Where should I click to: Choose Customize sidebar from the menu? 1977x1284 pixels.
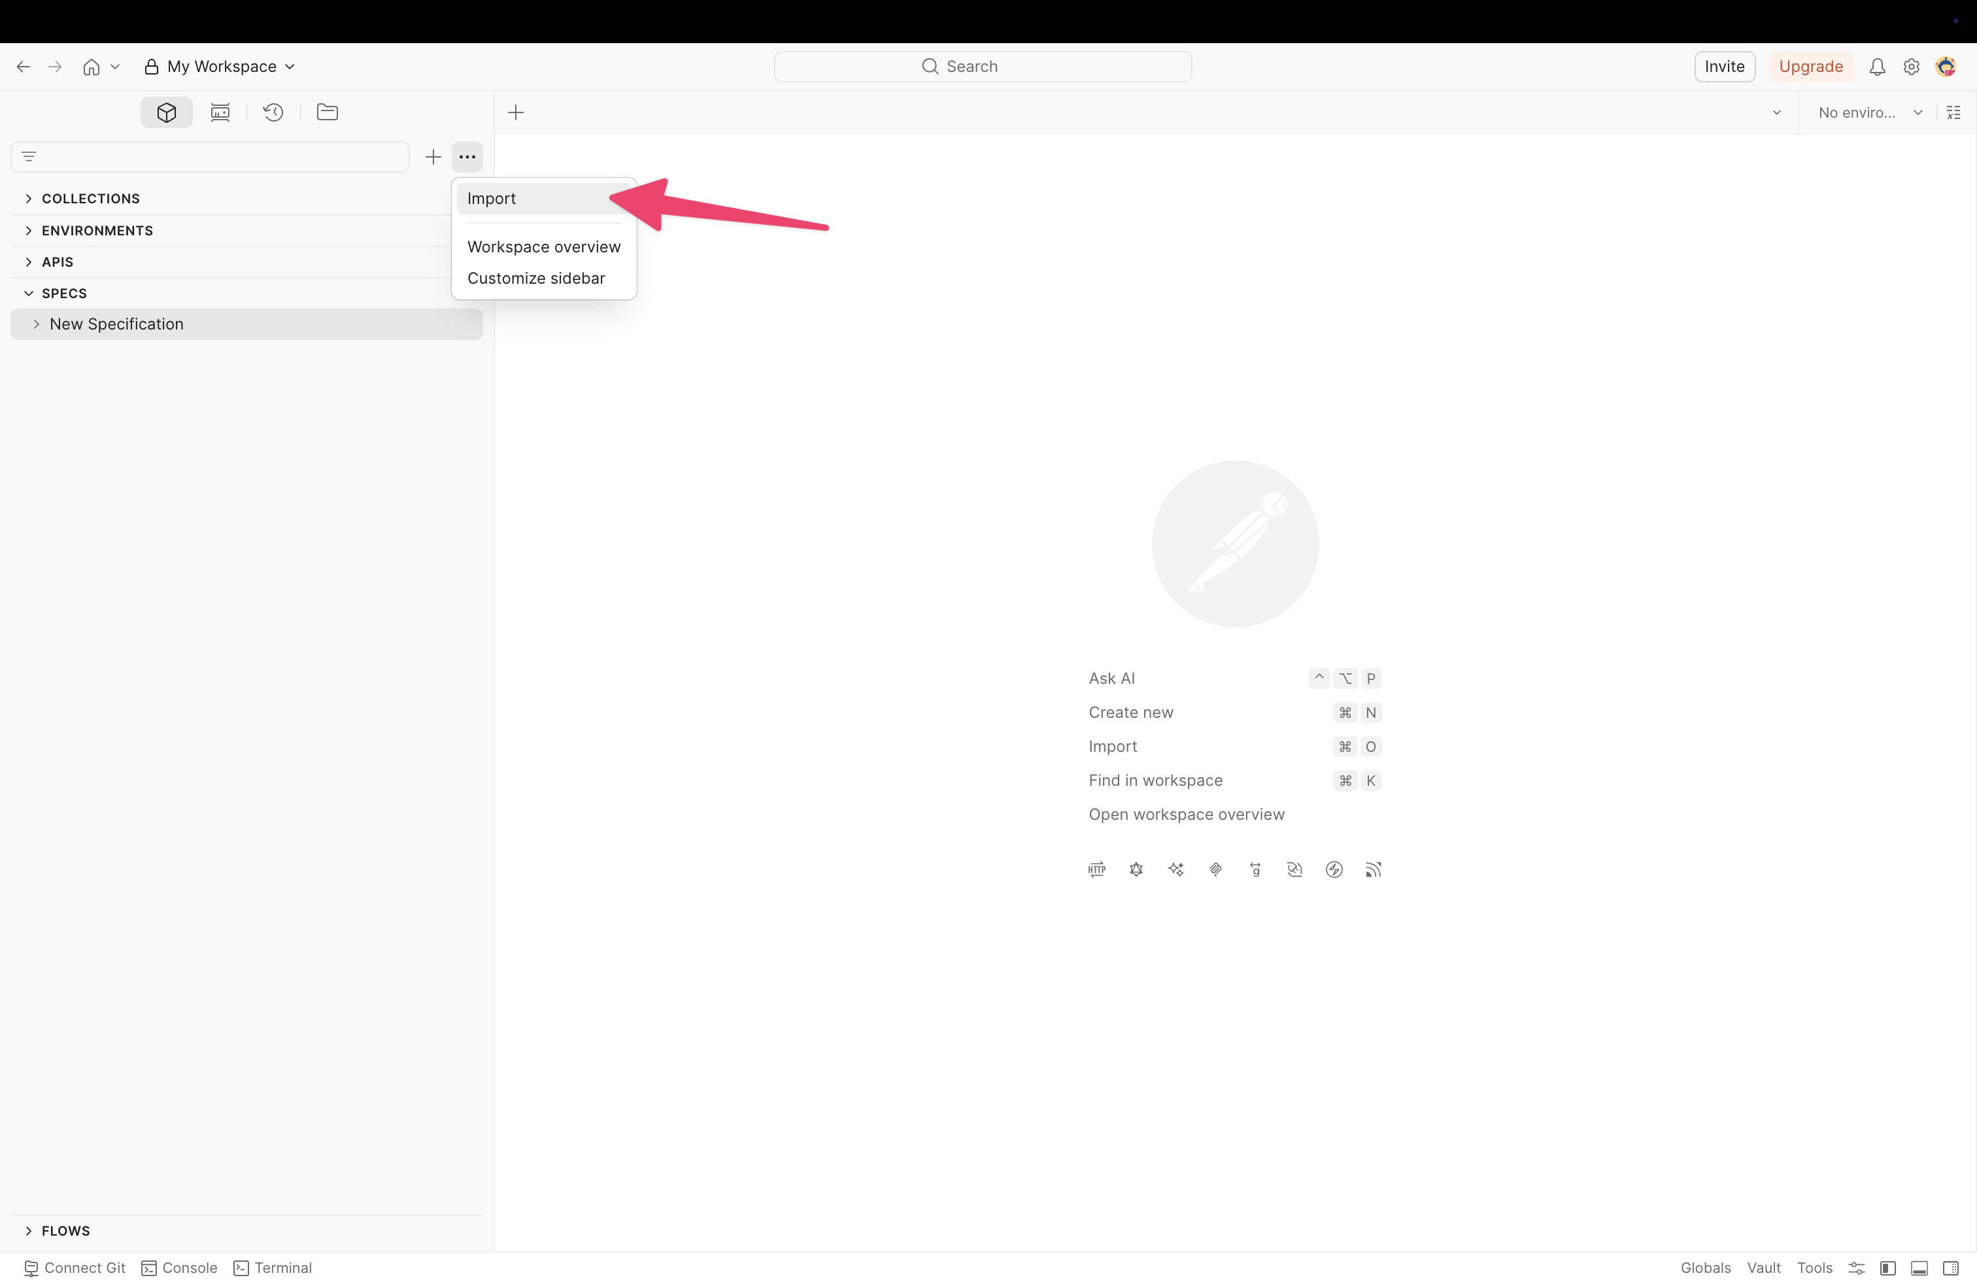click(x=536, y=279)
